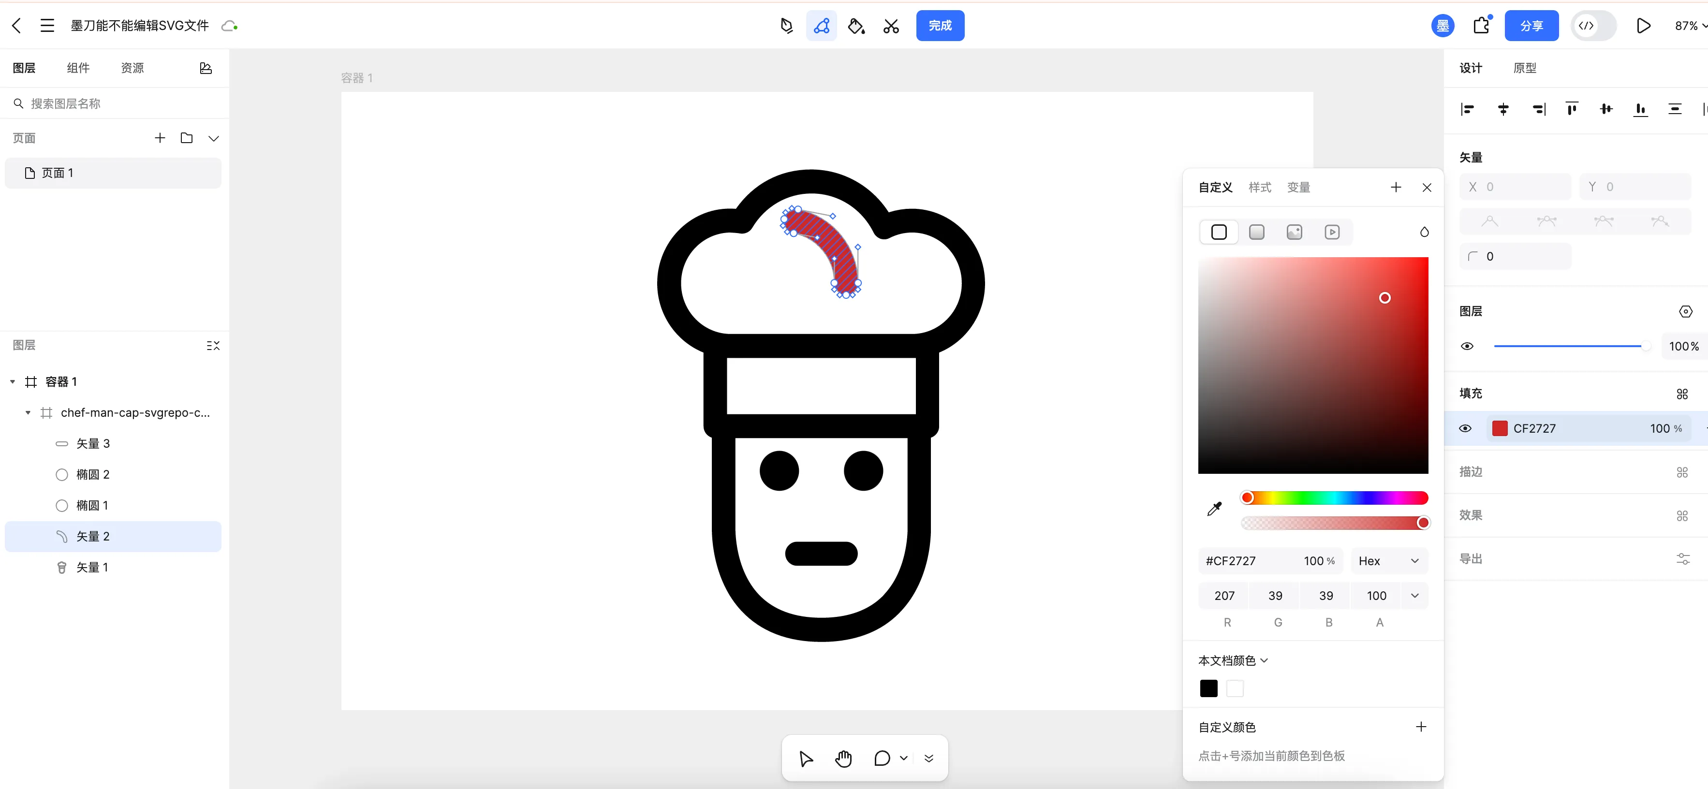
Task: Select the scissors cut tool
Action: pos(891,26)
